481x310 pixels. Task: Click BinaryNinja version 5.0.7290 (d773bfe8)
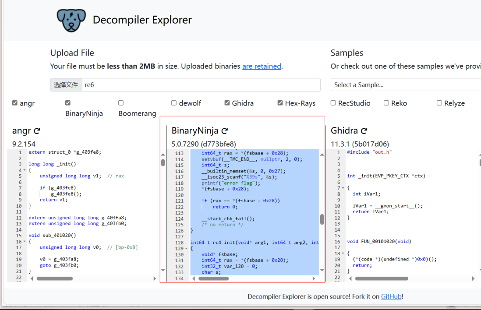click(204, 144)
